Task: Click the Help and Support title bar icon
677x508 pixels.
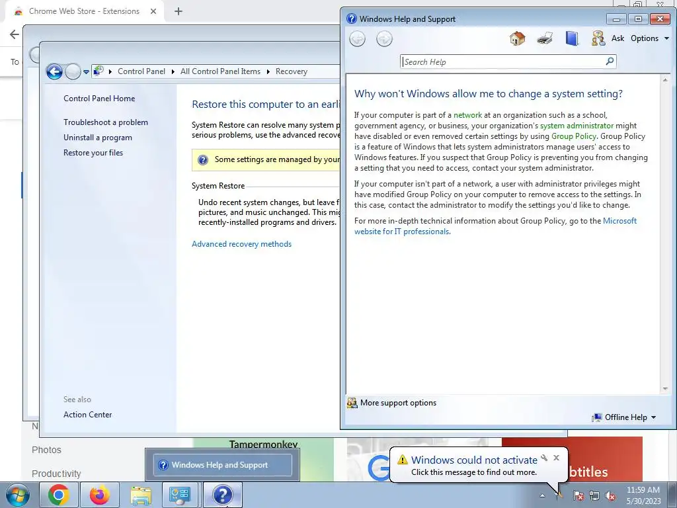Action: [x=352, y=19]
